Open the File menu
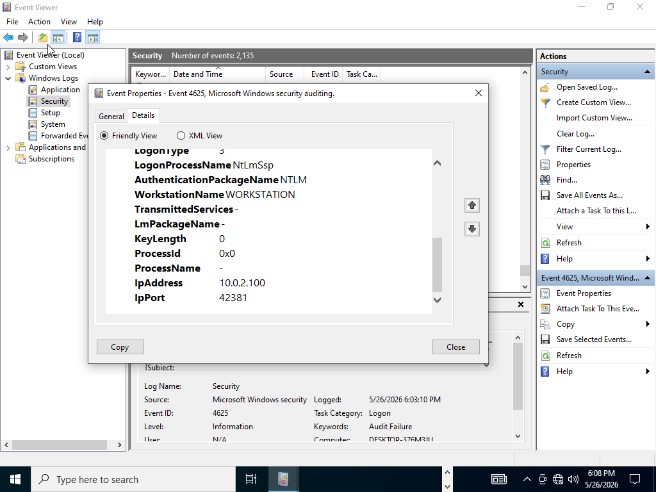The width and height of the screenshot is (656, 492). [x=12, y=22]
